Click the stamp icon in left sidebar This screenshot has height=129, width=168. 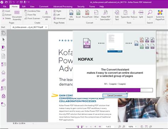click(4, 72)
